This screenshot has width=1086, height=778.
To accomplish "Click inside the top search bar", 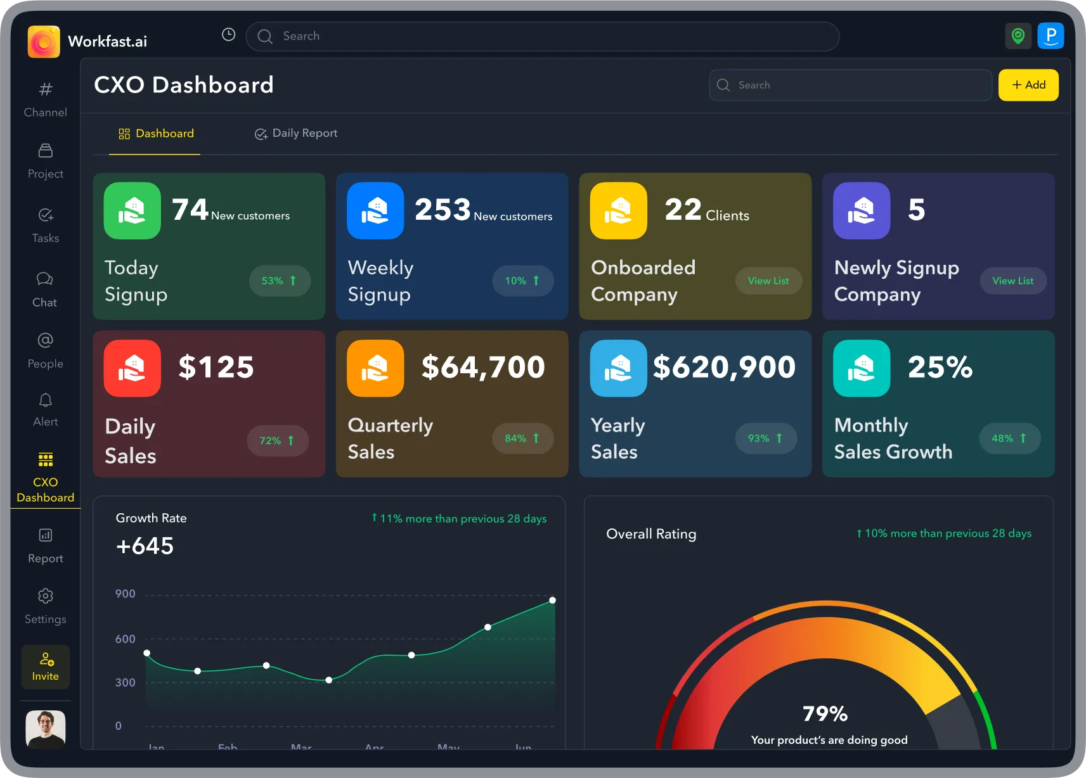I will [542, 36].
